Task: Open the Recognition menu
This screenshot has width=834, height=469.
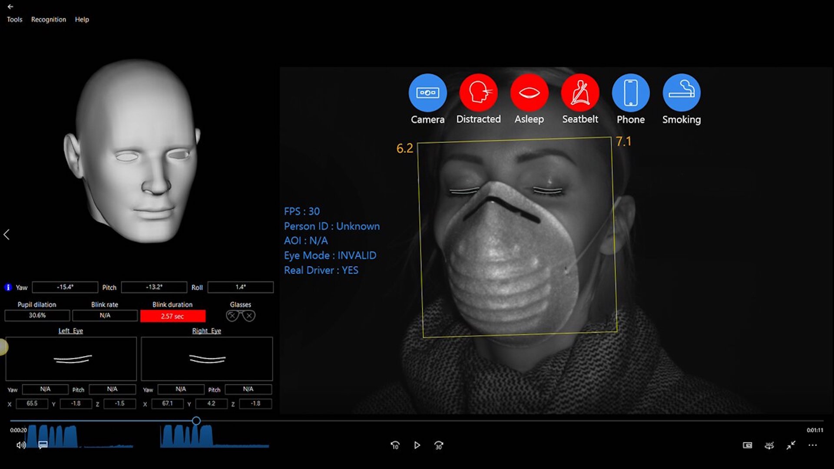Action: 49,20
